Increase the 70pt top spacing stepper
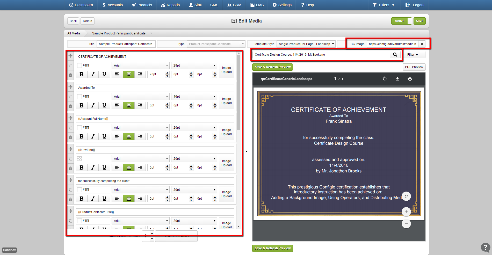Screen dimensions: 492x255 tap(167, 73)
